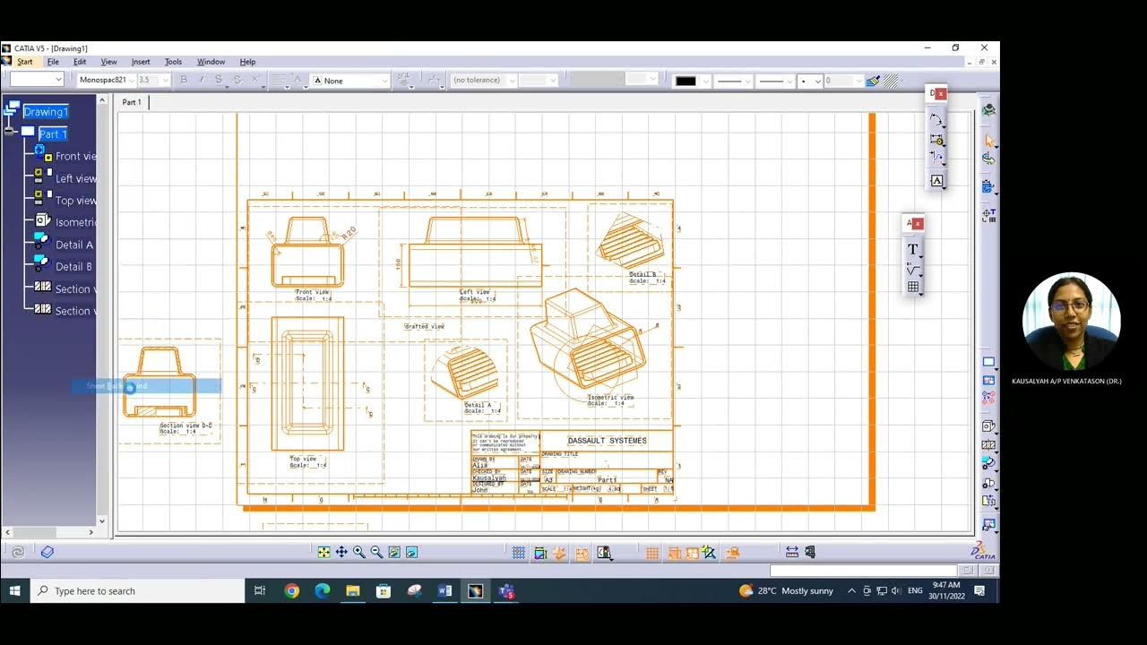Viewport: 1147px width, 645px height.
Task: Open the Window menu
Action: coord(211,62)
